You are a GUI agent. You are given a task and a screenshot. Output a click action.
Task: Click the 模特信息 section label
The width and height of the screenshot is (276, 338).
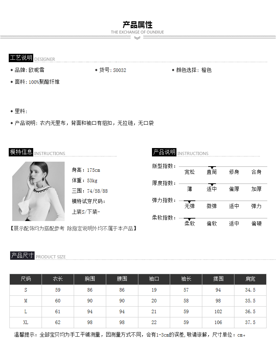21,152
